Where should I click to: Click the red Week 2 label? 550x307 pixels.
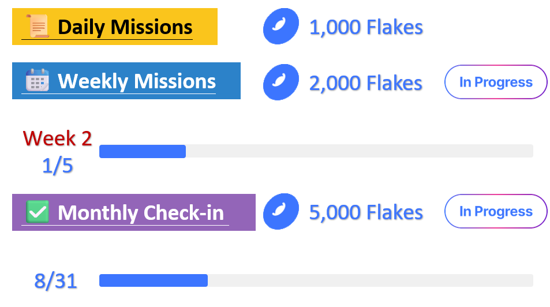[x=57, y=138]
